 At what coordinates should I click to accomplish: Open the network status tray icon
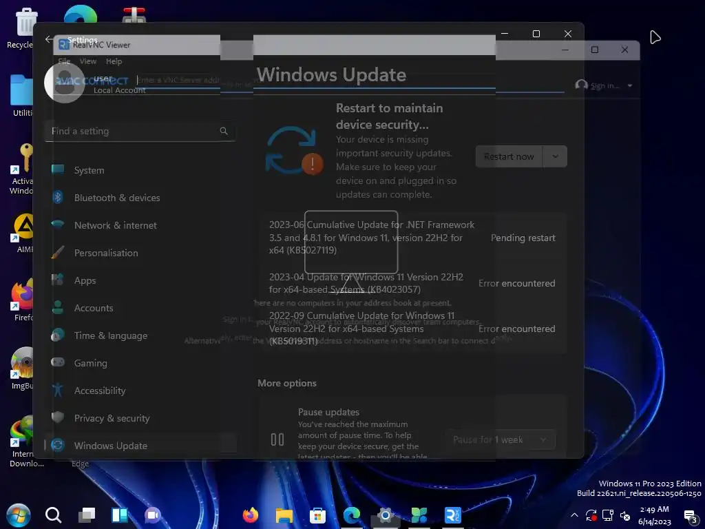[x=608, y=515]
